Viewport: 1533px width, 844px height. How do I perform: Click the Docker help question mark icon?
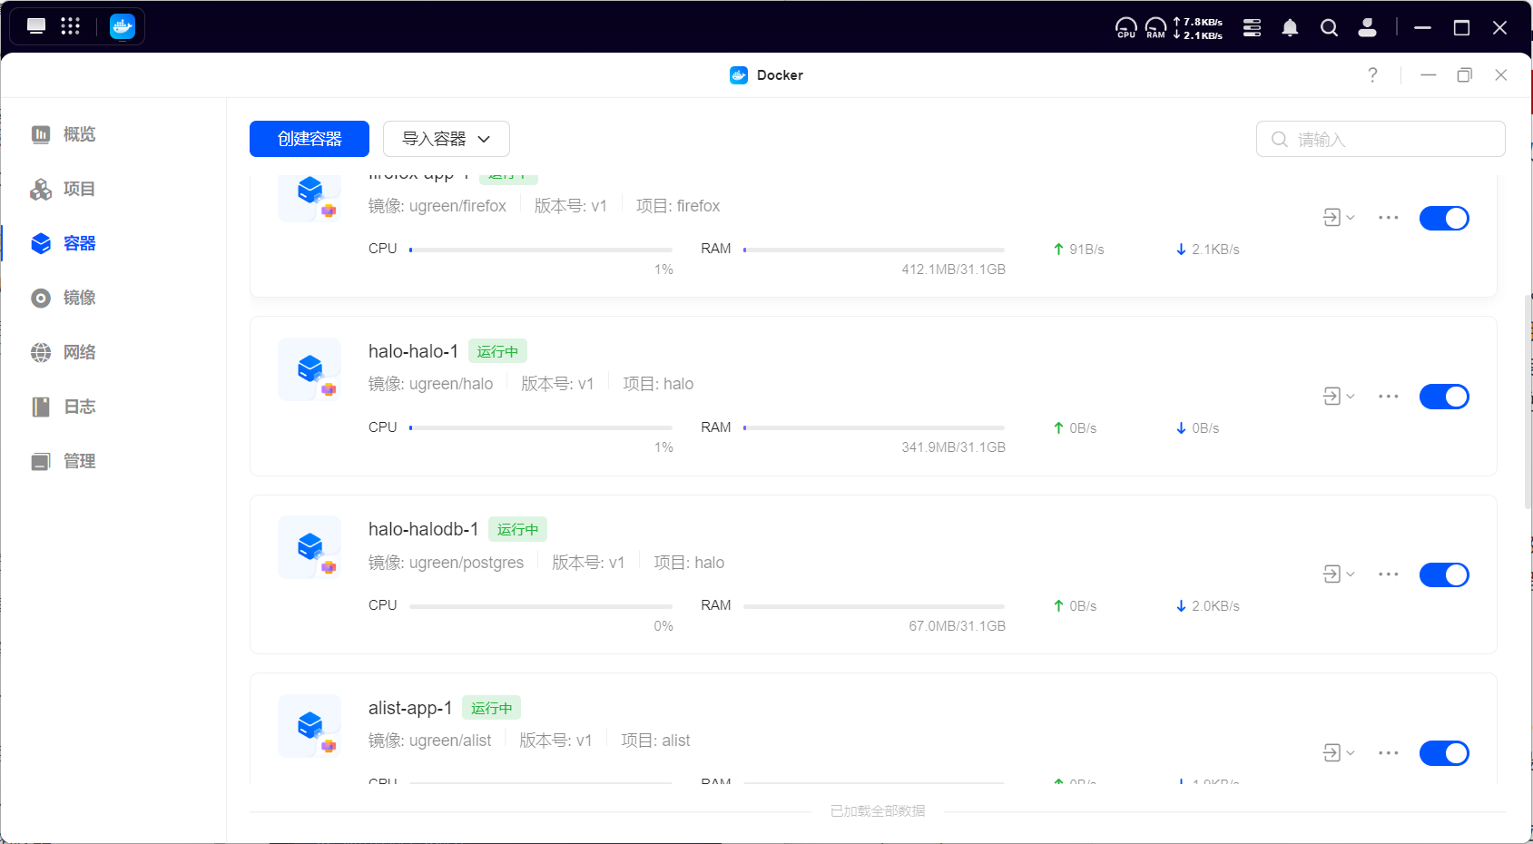[1372, 75]
